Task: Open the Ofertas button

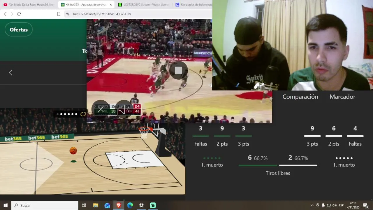Action: click(19, 30)
